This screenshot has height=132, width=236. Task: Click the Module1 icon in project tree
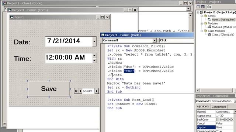click(x=209, y=27)
